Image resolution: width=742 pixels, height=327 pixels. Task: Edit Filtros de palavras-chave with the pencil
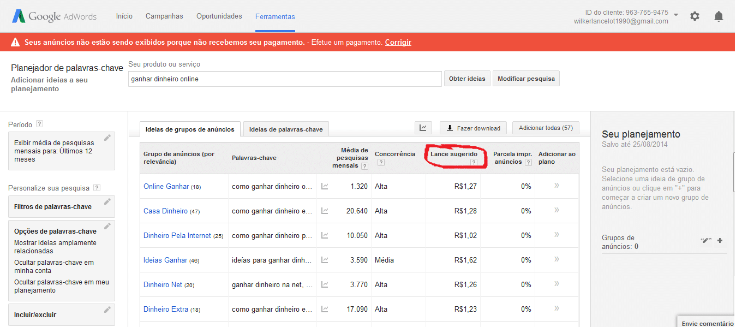point(107,201)
